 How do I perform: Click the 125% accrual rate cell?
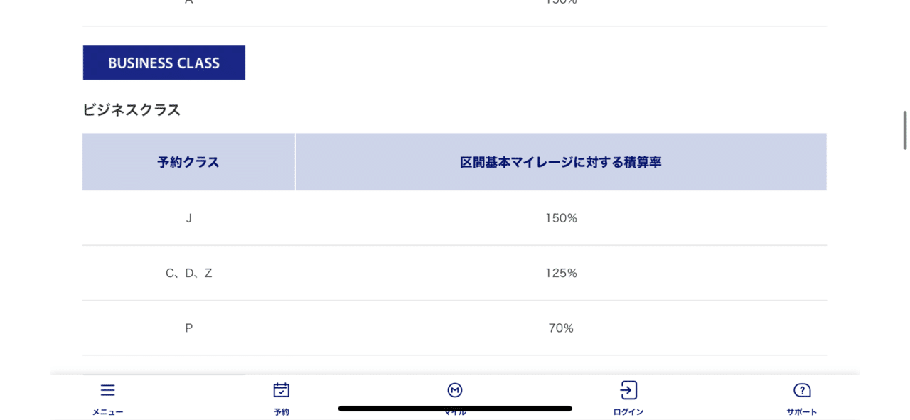[561, 273]
